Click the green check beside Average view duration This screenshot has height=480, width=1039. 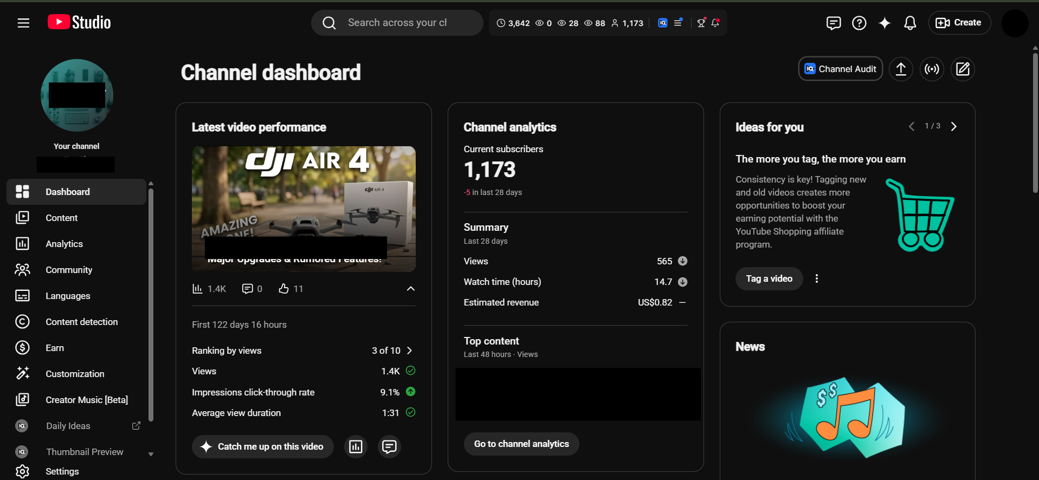coord(411,412)
